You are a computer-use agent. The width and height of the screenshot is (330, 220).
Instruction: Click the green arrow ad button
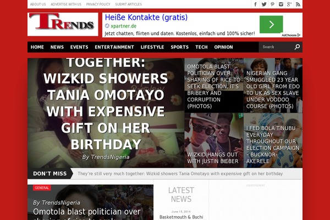click(271, 24)
